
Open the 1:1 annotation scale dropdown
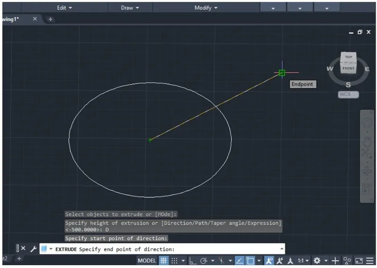(x=303, y=260)
